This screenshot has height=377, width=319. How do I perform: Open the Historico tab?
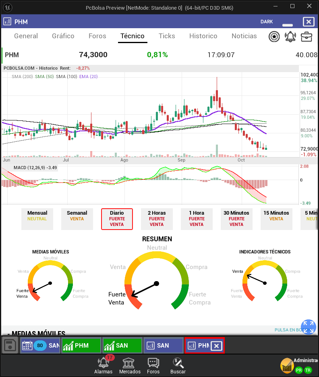[203, 36]
